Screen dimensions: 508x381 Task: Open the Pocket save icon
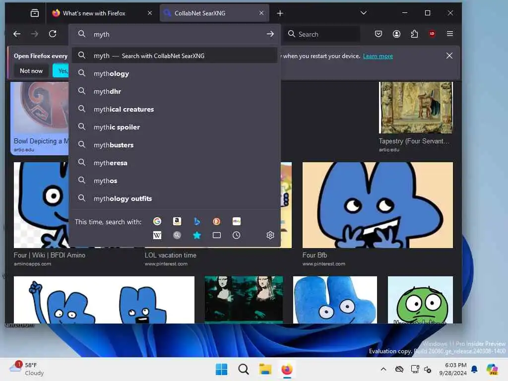[x=379, y=34]
